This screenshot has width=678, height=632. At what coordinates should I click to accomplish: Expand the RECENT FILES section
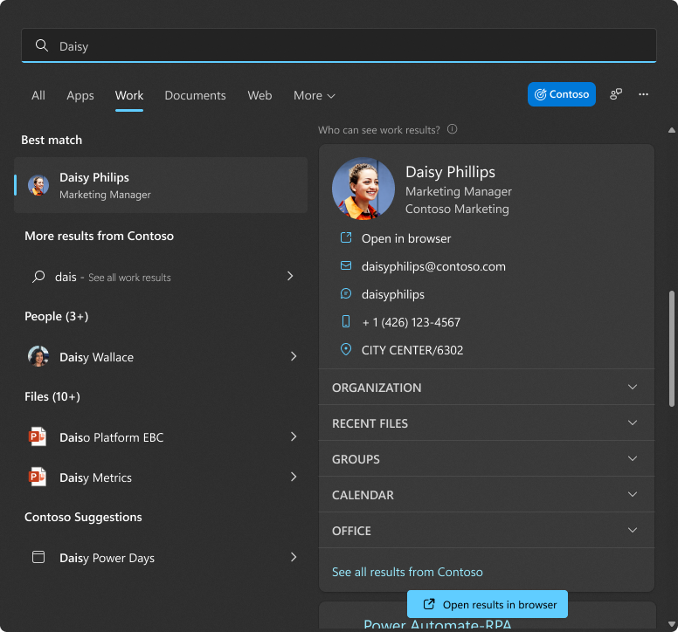(487, 422)
